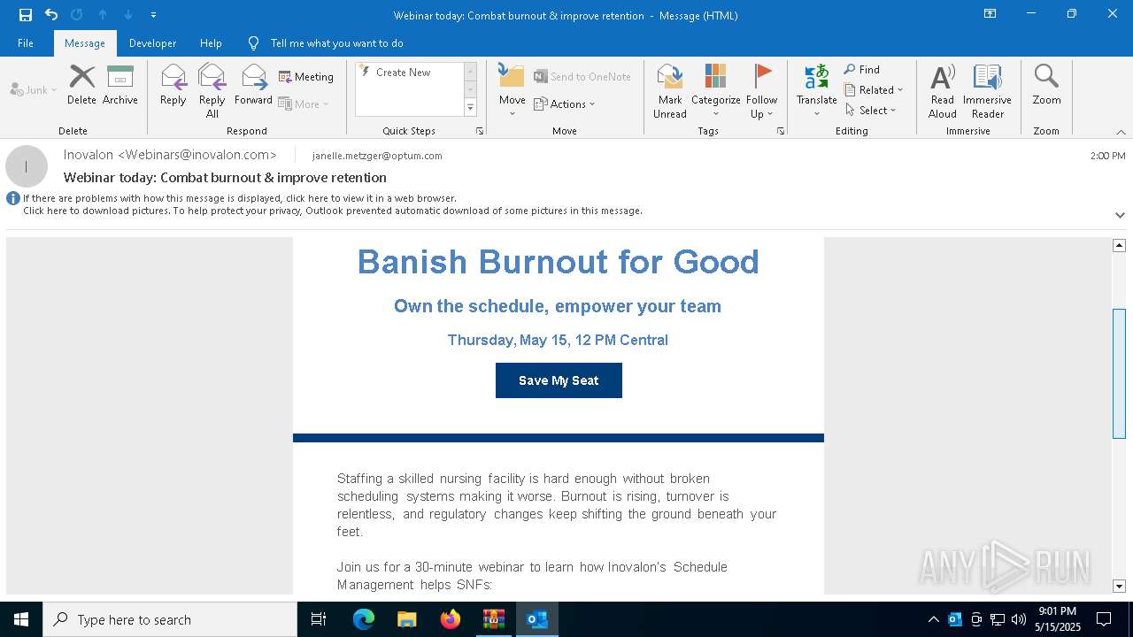Reply with a Meeting
Viewport: 1133px width, 637px height.
tap(306, 77)
